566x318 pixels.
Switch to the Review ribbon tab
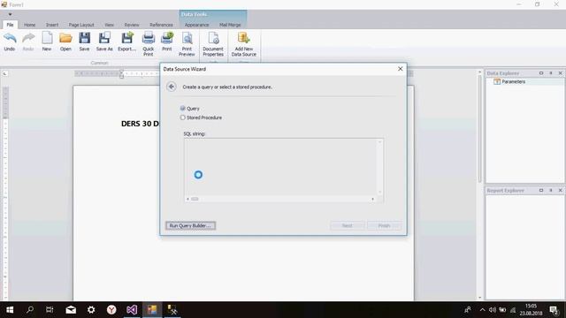(132, 25)
